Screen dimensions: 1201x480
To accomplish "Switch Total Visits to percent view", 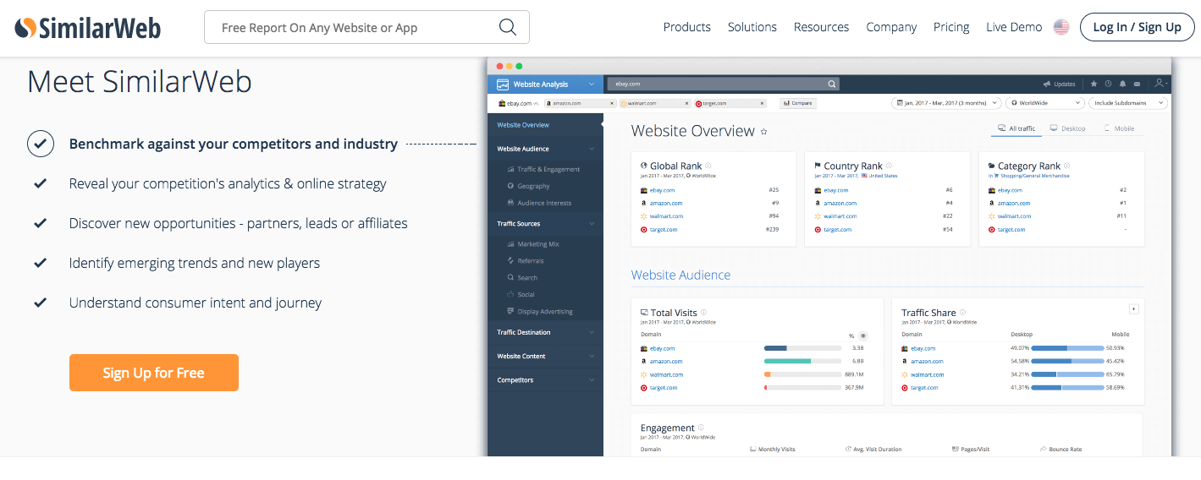I will pos(851,335).
